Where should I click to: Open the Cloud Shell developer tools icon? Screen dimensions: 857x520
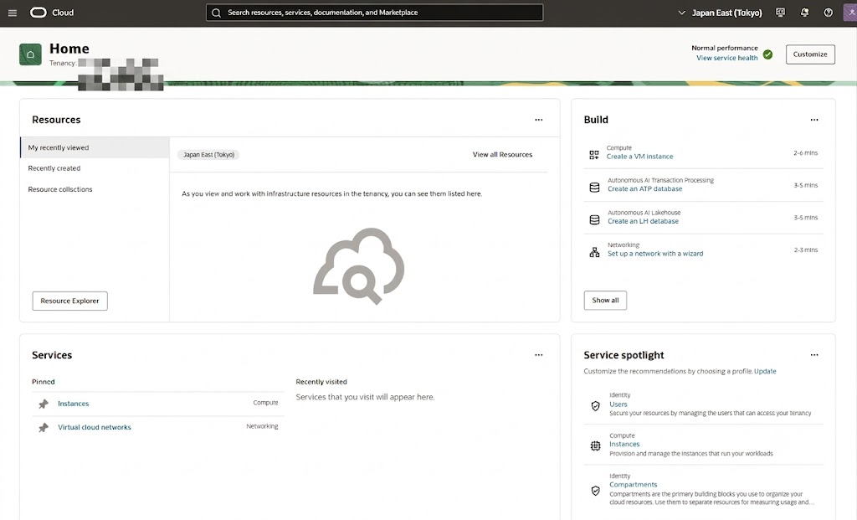pyautogui.click(x=781, y=13)
